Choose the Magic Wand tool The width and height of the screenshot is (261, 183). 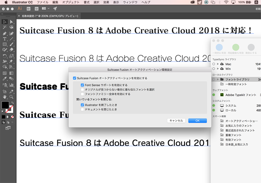point(4,27)
